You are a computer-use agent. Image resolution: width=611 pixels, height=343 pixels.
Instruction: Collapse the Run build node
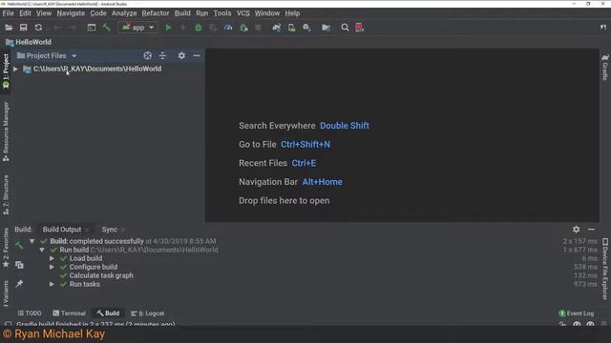click(42, 250)
